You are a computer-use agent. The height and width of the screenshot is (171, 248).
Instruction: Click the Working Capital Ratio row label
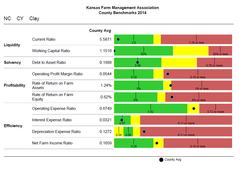coord(51,51)
